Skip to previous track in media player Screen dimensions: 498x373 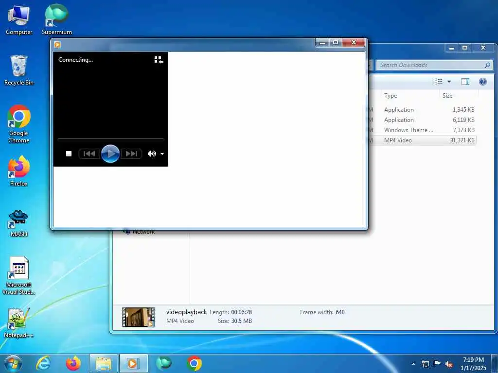tap(89, 154)
